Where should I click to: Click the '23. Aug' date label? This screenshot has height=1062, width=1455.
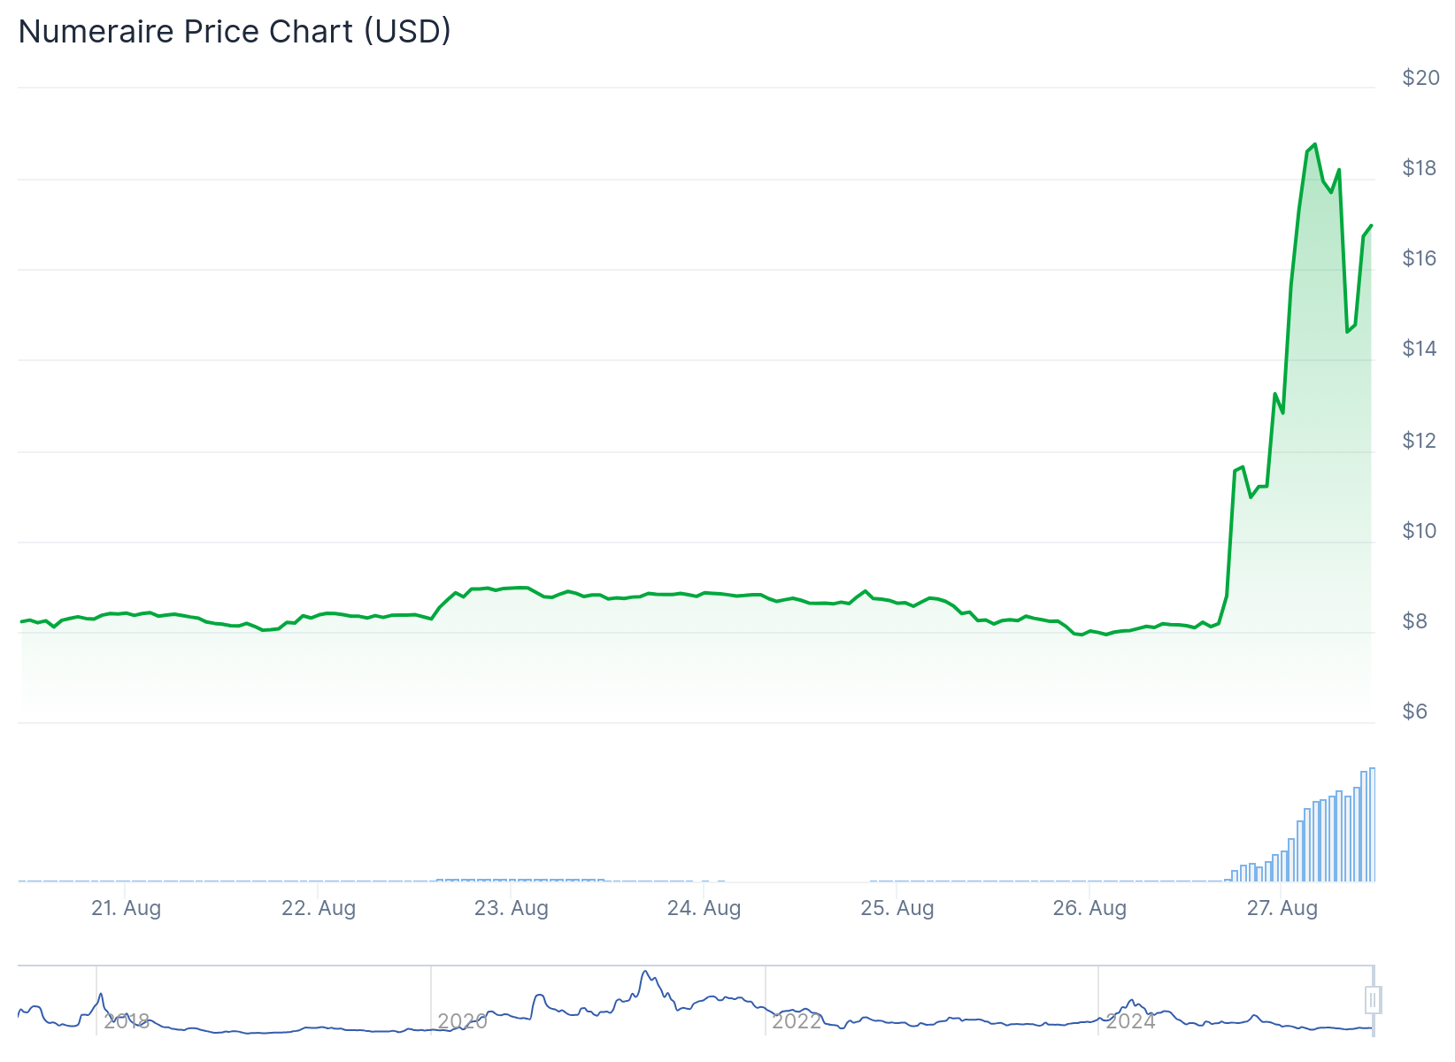512,908
